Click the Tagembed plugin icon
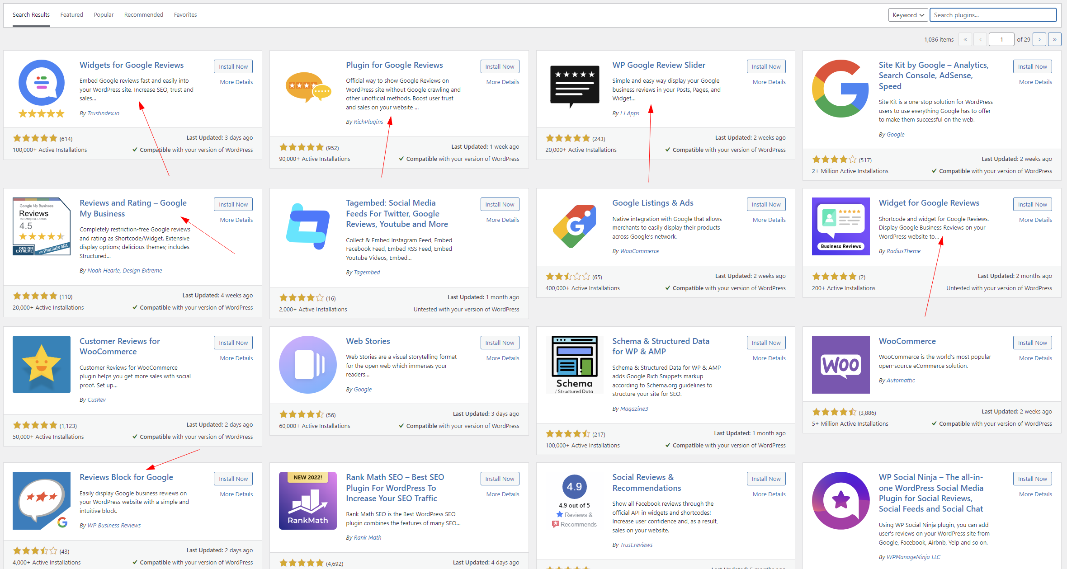The height and width of the screenshot is (569, 1067). (x=308, y=226)
